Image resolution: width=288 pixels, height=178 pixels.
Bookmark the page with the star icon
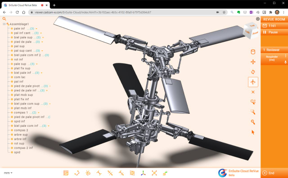[x=224, y=12]
